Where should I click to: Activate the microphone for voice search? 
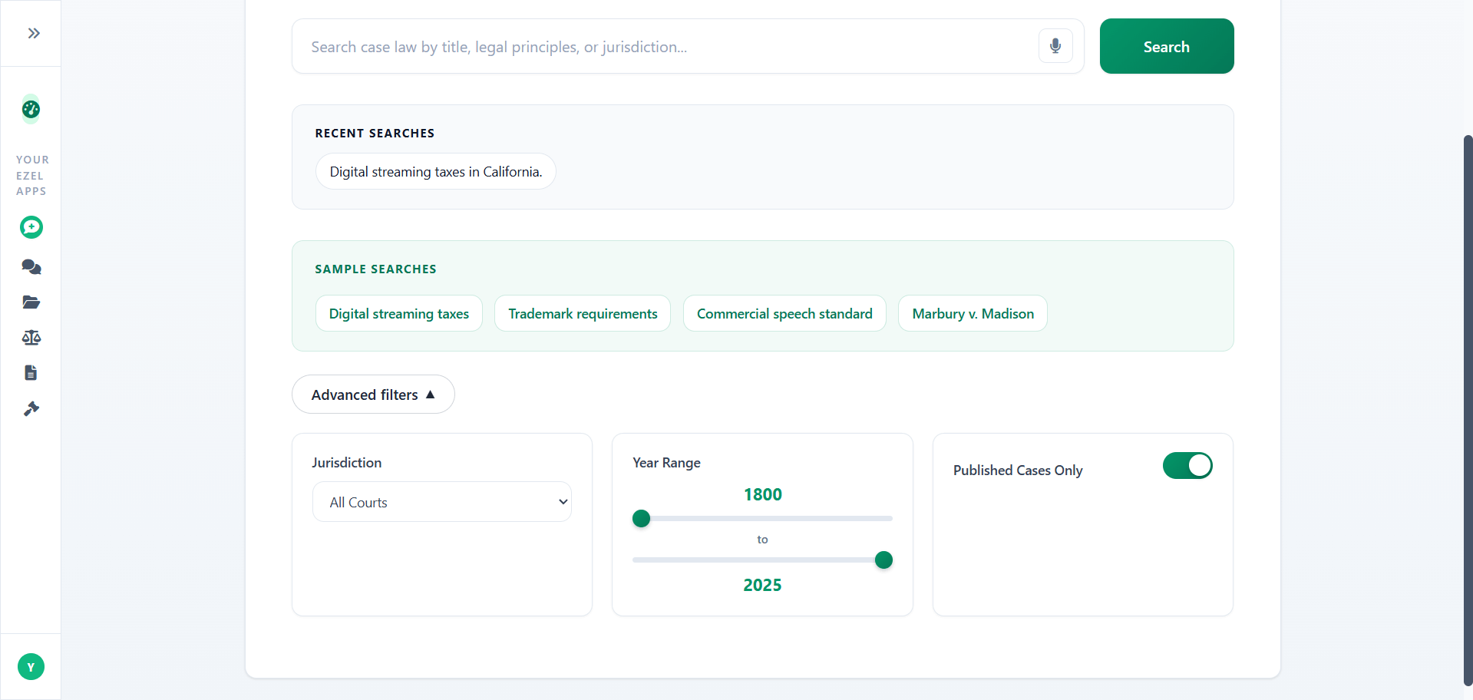click(1055, 45)
